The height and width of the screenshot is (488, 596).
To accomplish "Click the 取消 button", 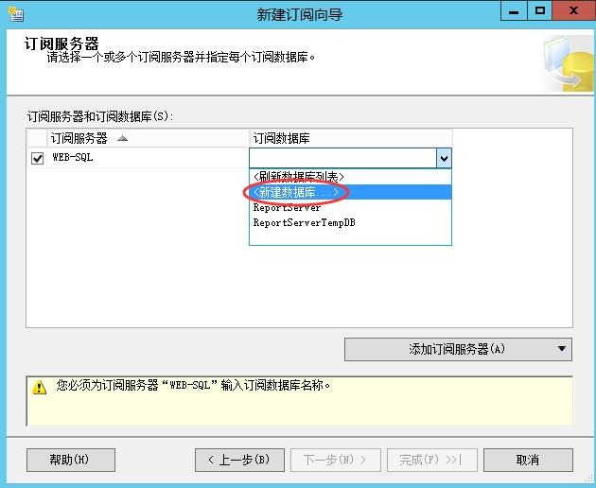I will [527, 460].
